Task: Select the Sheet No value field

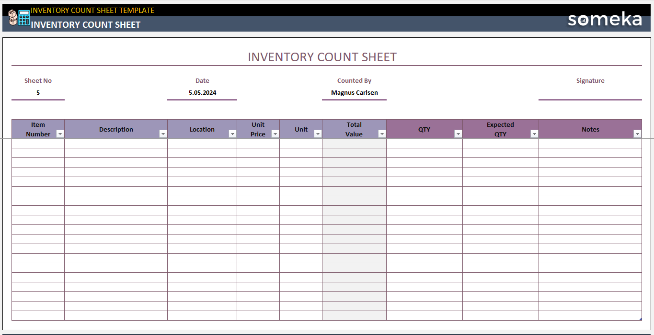Action: pos(38,93)
